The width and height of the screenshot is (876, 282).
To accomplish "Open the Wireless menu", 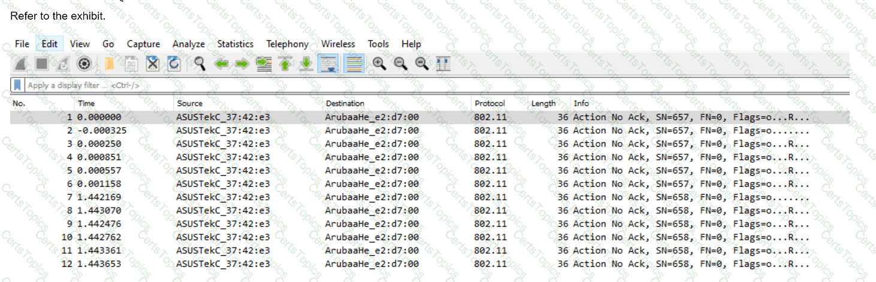I will [x=338, y=44].
